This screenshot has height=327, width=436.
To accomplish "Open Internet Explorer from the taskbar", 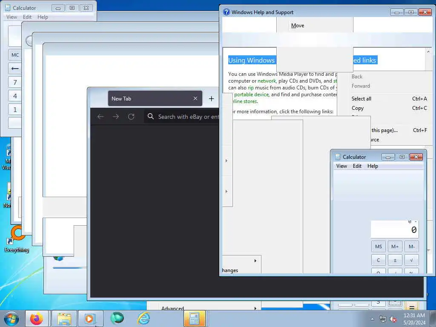I will point(144,318).
